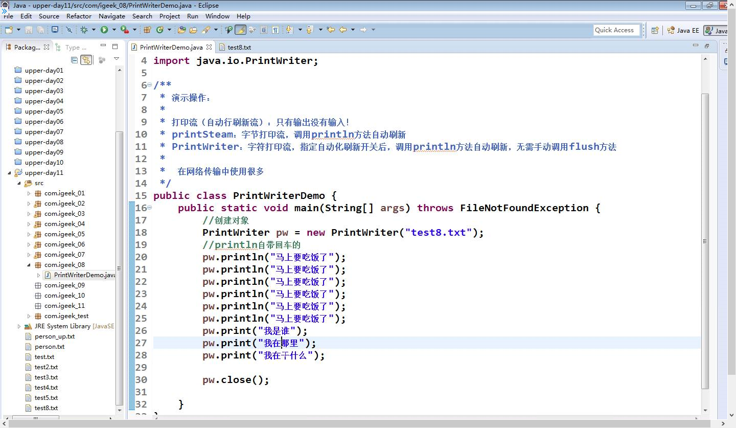
Task: Click the Open Type icon
Action: (x=181, y=30)
